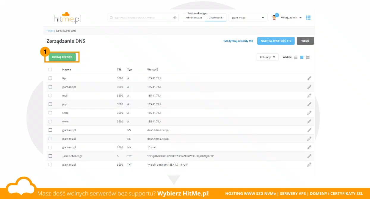Check the _acme-challenge record checkbox
The width and height of the screenshot is (370, 199).
coord(50,156)
